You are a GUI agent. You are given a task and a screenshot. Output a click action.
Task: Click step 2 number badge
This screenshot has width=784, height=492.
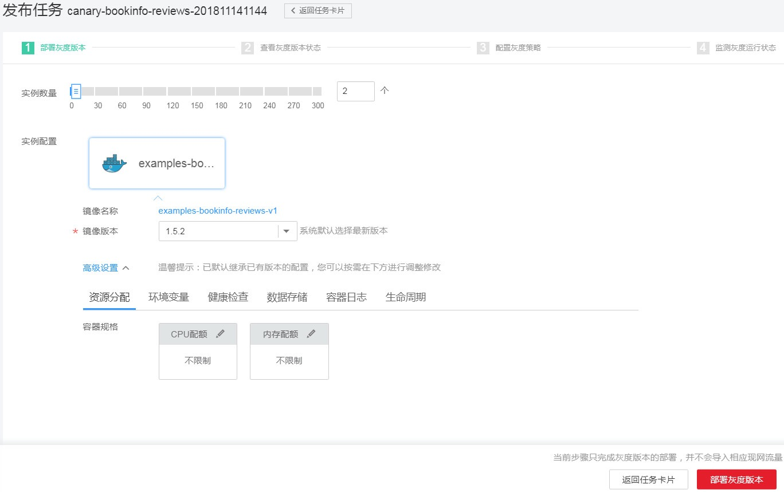point(248,48)
